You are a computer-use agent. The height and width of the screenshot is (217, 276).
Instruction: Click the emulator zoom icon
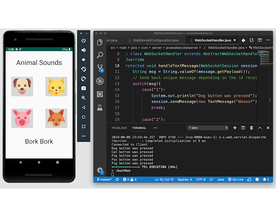(x=84, y=97)
